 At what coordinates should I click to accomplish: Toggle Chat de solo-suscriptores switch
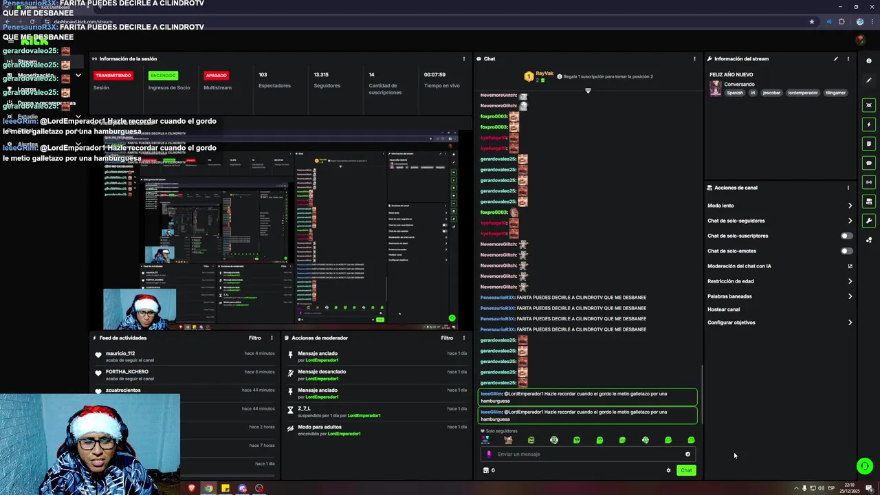(x=847, y=236)
